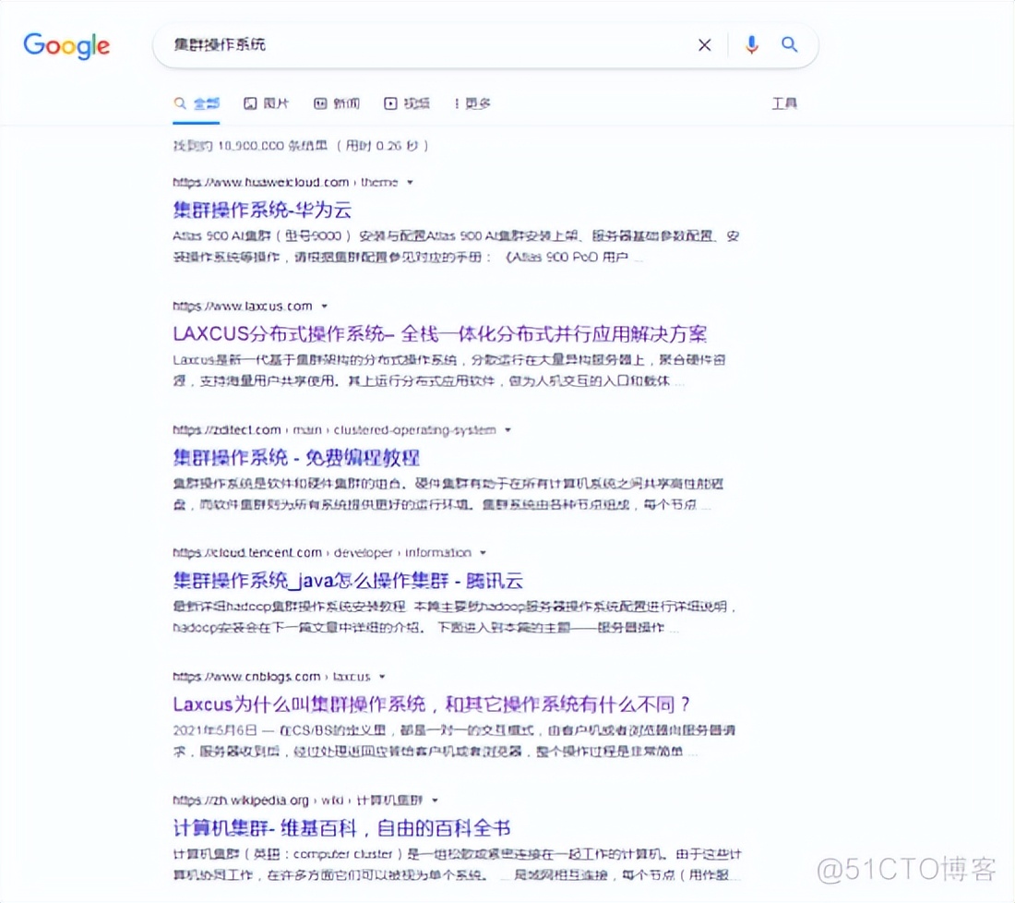Expand the chevron next to zh.wikipedia.org URL
Viewport: 1015px width, 903px height.
(x=435, y=800)
